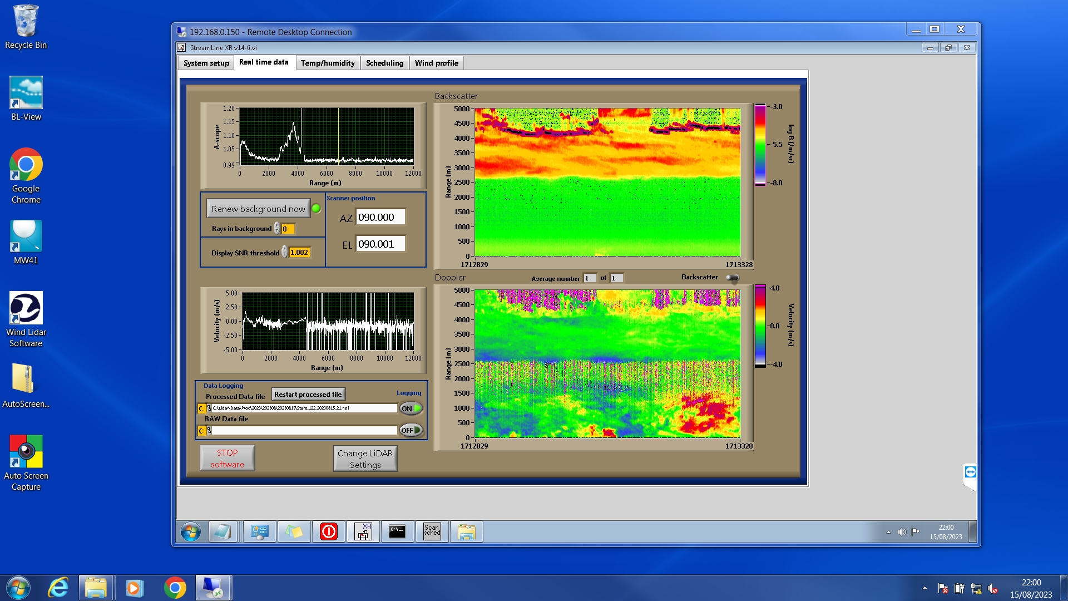Click Rays in background stepper arrows
This screenshot has height=601, width=1068.
click(276, 229)
